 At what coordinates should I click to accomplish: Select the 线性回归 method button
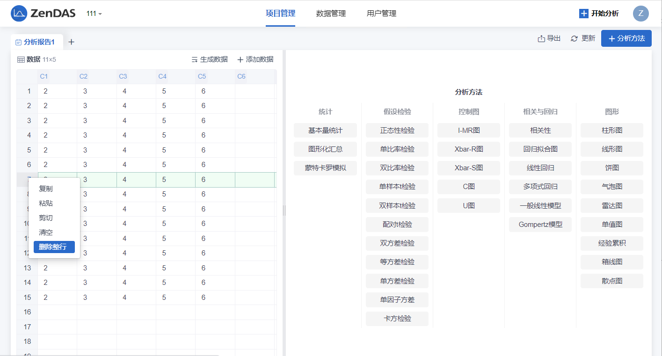[x=540, y=168]
